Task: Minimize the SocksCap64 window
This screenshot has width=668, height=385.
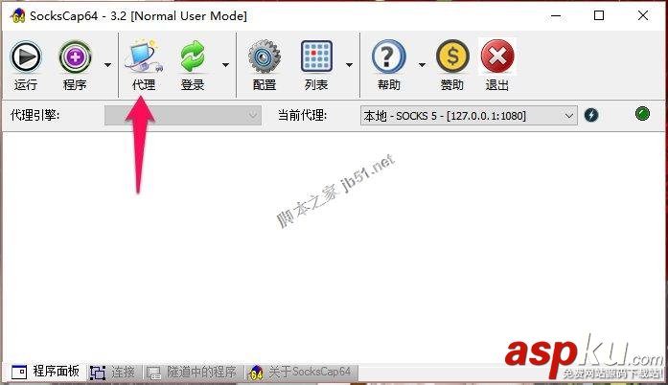Action: 556,16
